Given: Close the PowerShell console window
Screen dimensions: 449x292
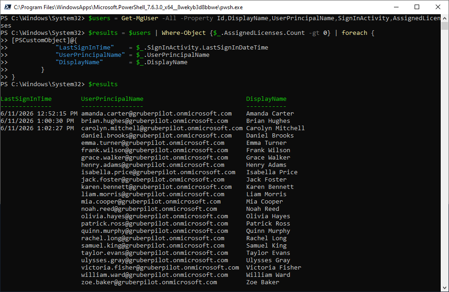Looking at the screenshot, I should pyautogui.click(x=438, y=7).
